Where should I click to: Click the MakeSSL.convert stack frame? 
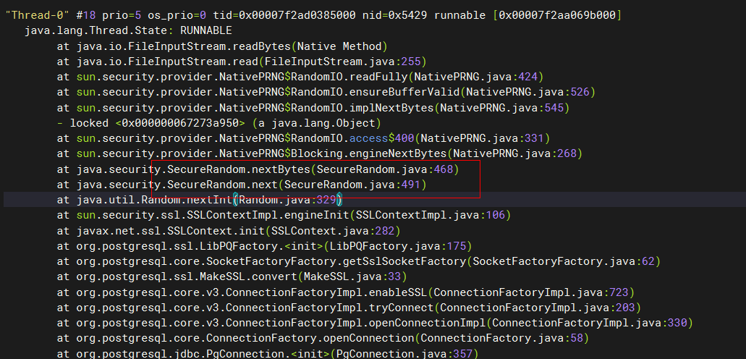click(232, 276)
